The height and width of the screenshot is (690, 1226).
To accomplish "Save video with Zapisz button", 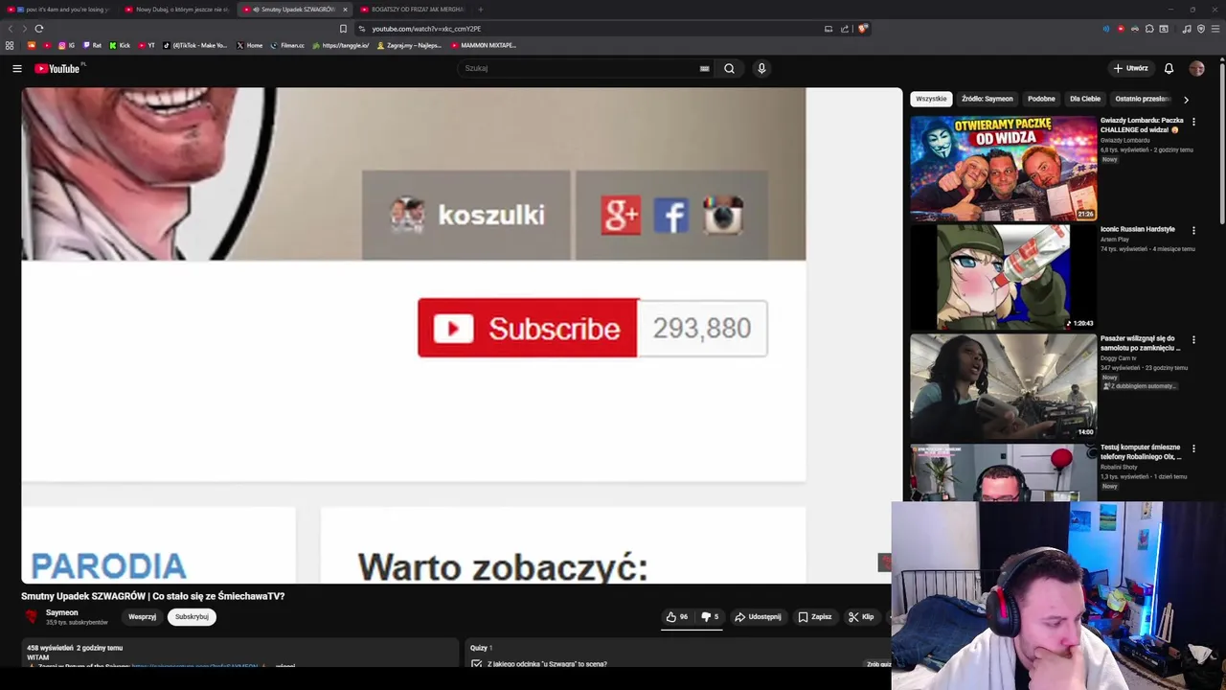I will click(815, 616).
